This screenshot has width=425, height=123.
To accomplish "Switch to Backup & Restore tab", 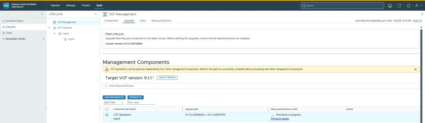I will click(161, 21).
